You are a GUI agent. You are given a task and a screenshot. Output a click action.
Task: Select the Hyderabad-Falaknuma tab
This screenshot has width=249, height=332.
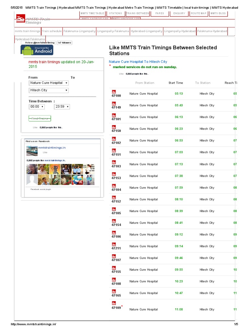coord(30,39)
